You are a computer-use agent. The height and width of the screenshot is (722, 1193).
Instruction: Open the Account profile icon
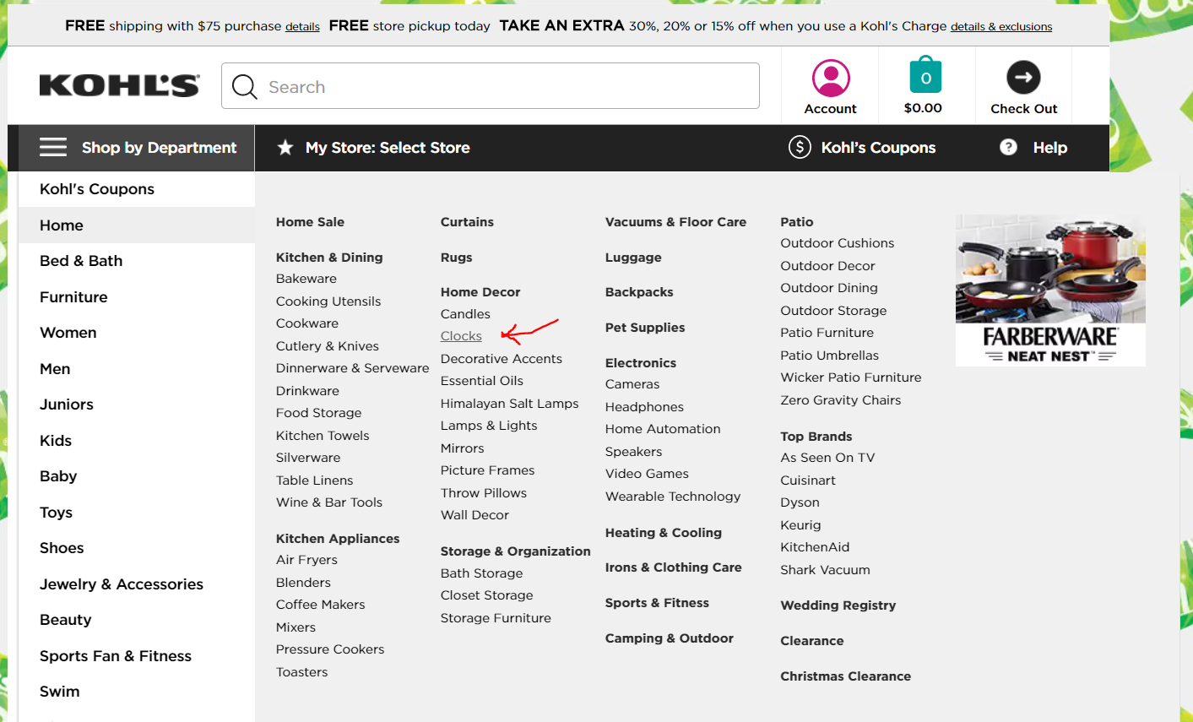(831, 78)
